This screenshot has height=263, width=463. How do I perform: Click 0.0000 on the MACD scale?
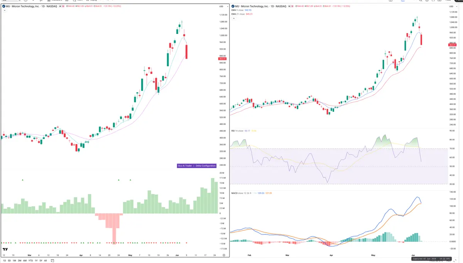(x=452, y=241)
